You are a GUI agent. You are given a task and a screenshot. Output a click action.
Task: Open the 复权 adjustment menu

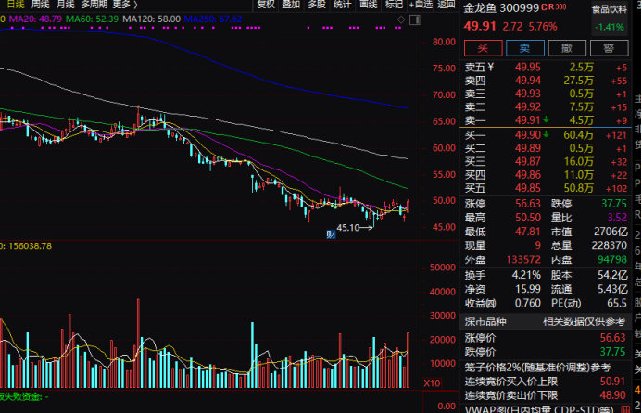coord(266,5)
